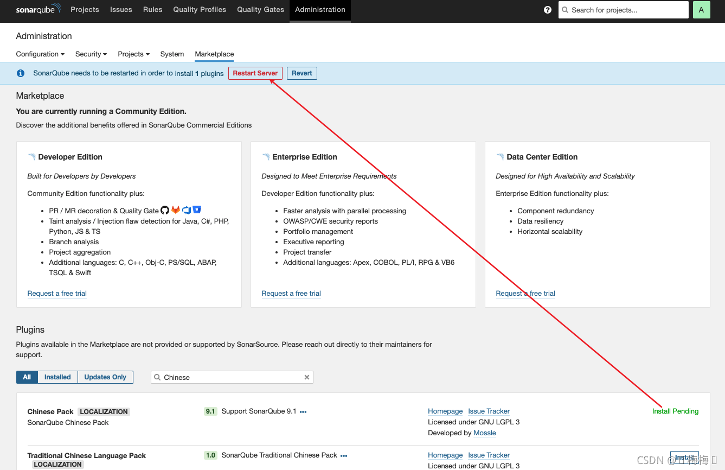This screenshot has width=725, height=470.
Task: Go to Quality Gates
Action: [260, 10]
